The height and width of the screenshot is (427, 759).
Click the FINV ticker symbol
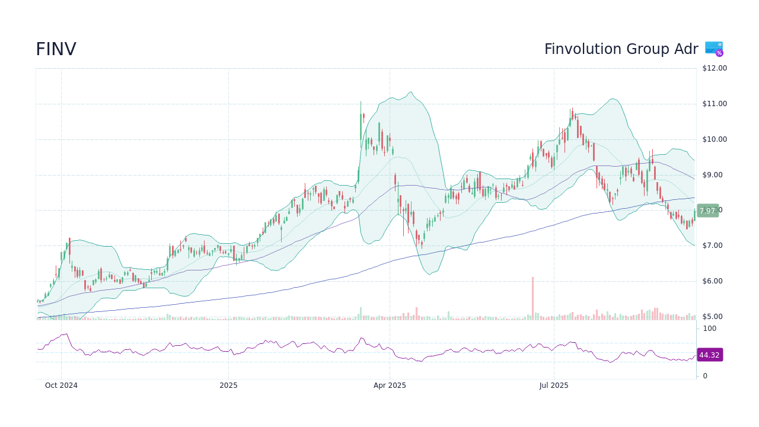click(56, 49)
